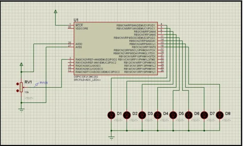Click the D8 reference label
243x146 pixels.
point(228,114)
